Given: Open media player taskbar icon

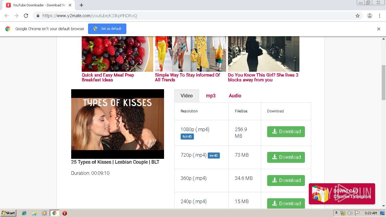Looking at the screenshot, I should pyautogui.click(x=44, y=213).
